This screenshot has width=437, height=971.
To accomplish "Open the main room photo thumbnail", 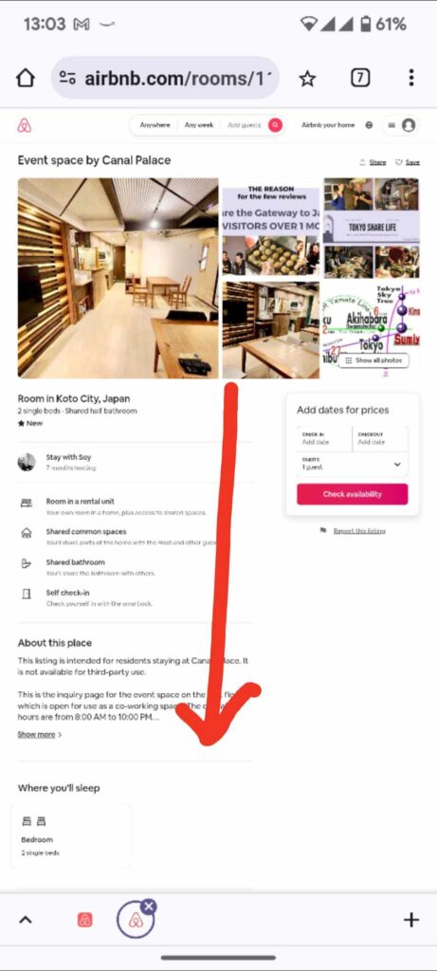I will [x=118, y=278].
